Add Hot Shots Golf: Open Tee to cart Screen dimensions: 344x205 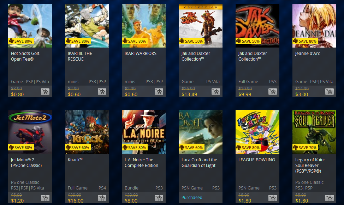click(45, 92)
